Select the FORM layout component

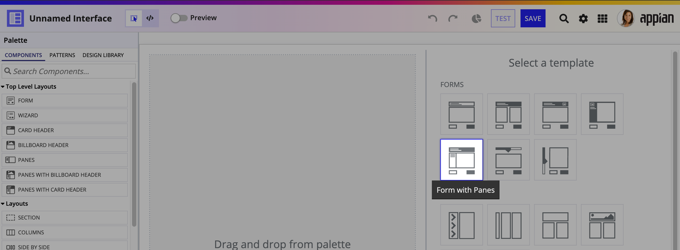tap(65, 101)
